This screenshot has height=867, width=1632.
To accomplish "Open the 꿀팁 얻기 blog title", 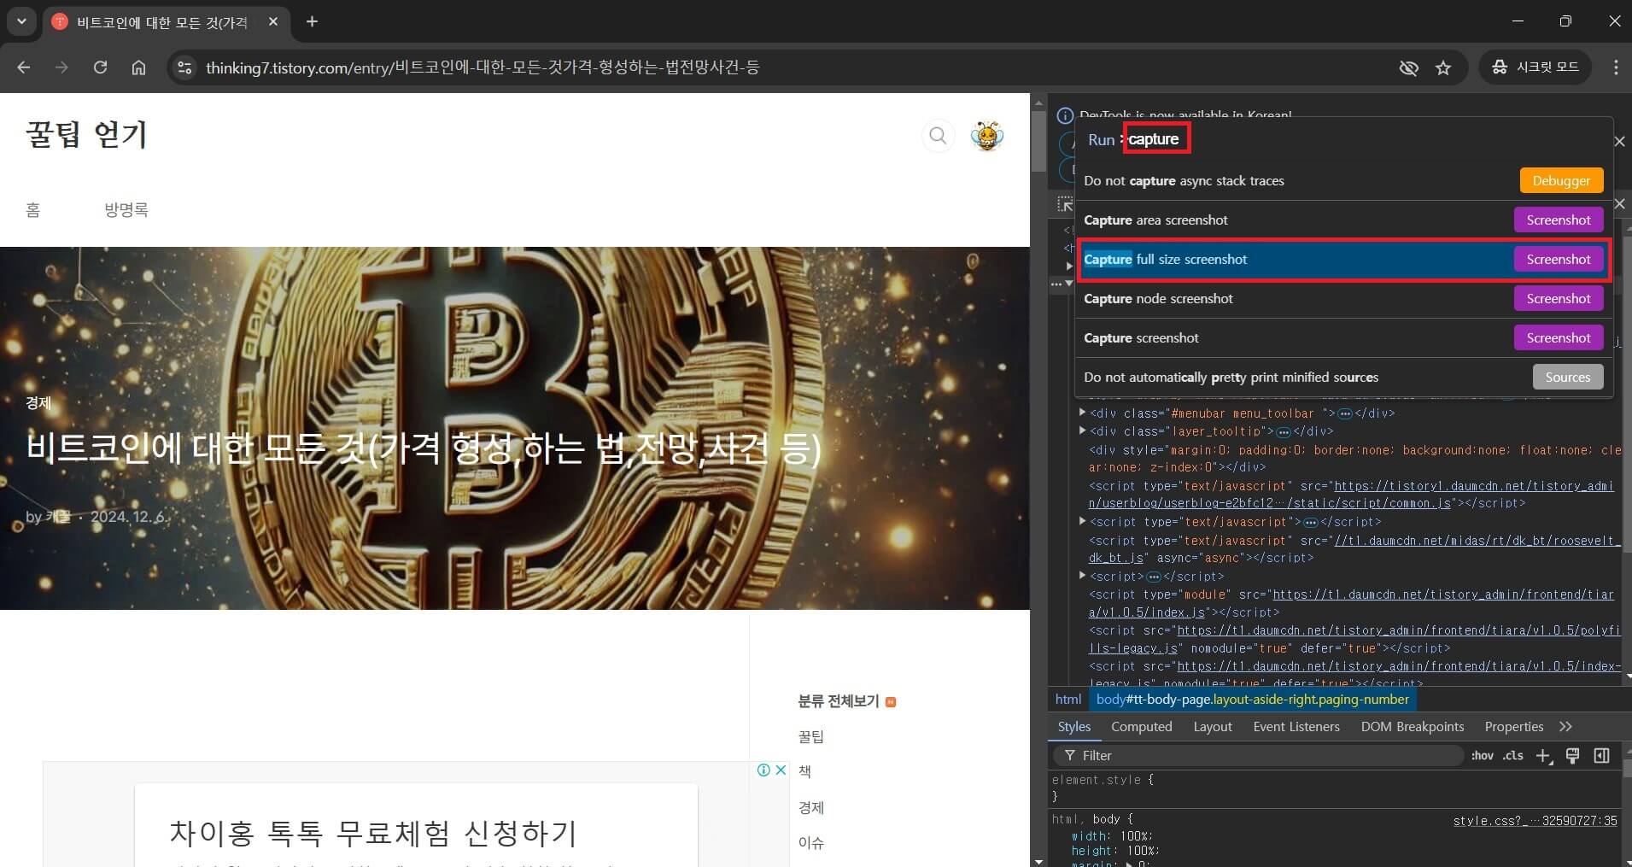I will click(x=86, y=135).
